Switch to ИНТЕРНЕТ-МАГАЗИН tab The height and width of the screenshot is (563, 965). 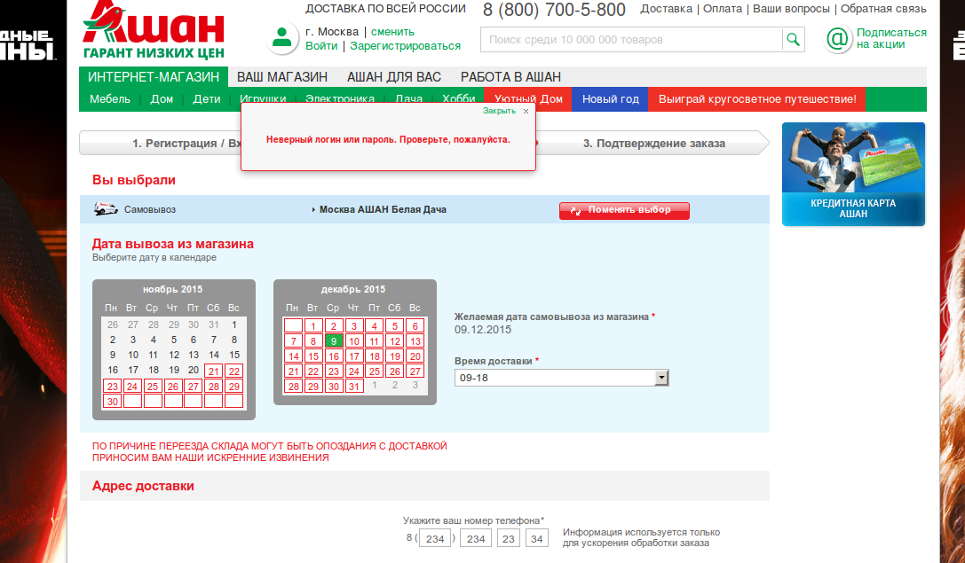pyautogui.click(x=154, y=77)
